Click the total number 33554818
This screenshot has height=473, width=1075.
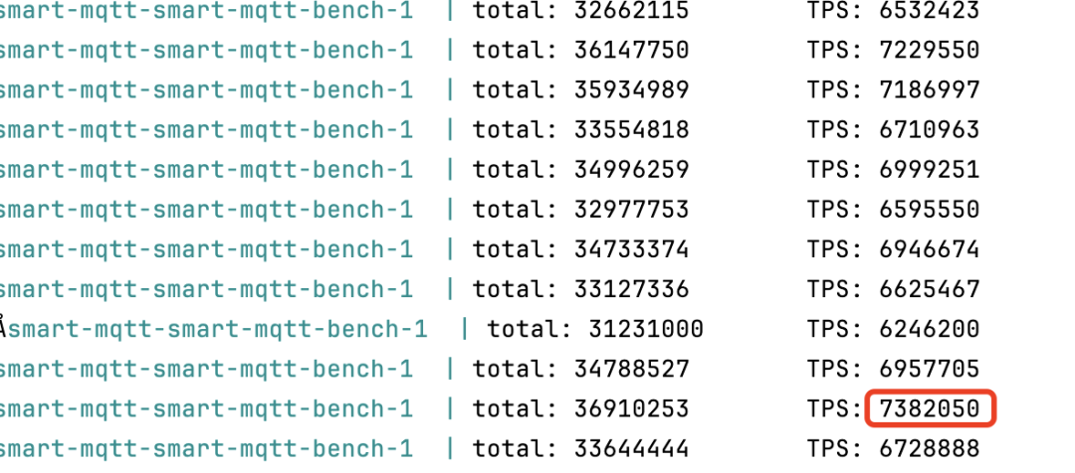[631, 130]
